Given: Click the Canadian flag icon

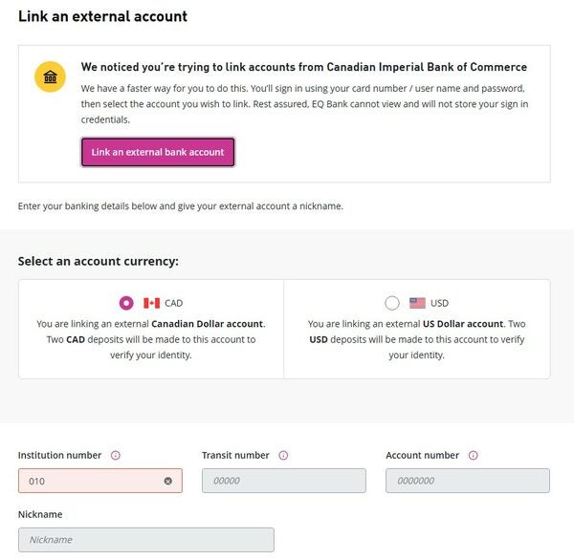Looking at the screenshot, I should pos(151,303).
